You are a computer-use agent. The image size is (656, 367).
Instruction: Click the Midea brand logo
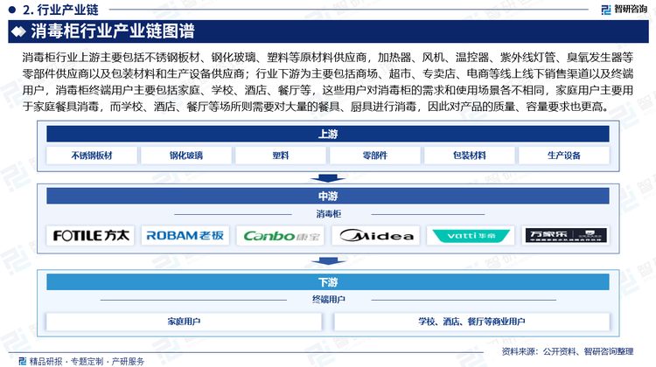click(376, 236)
